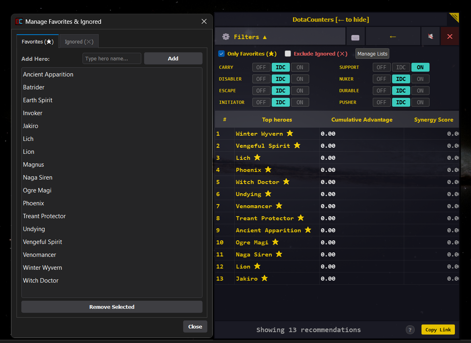Viewport: 471px width, 343px height.
Task: Sort by the Cumulative Advantage column header
Action: [x=362, y=120]
